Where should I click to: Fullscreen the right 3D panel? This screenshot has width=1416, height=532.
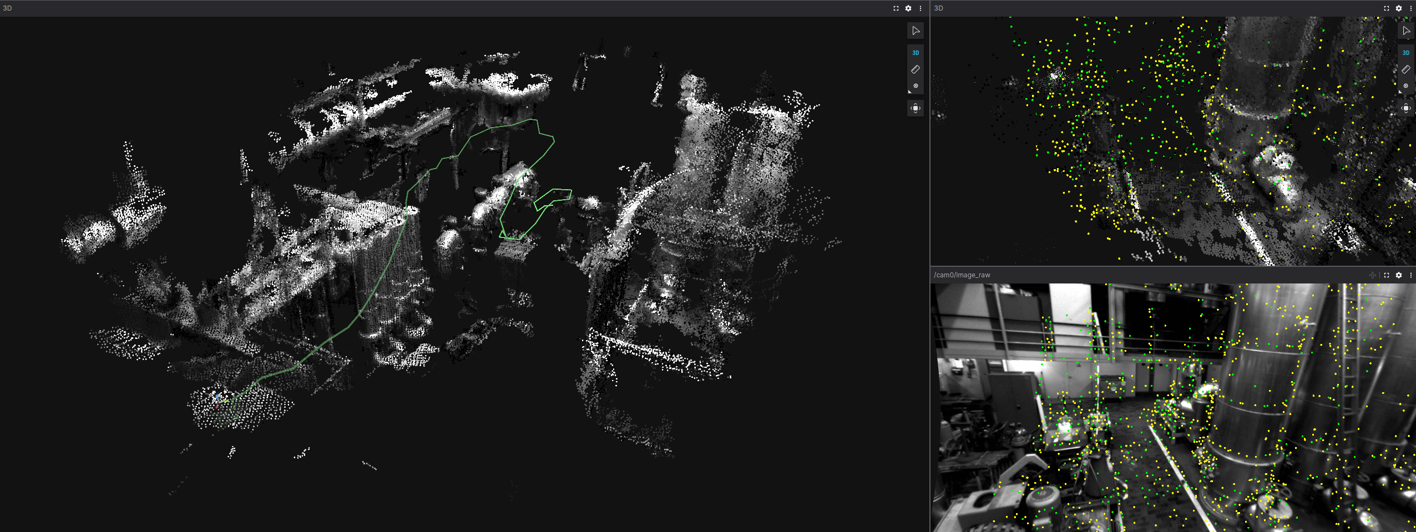(x=1387, y=8)
